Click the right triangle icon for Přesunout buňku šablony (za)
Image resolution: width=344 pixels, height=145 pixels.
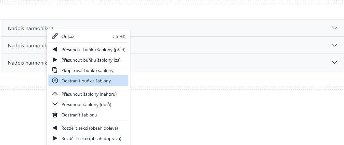[55, 60]
